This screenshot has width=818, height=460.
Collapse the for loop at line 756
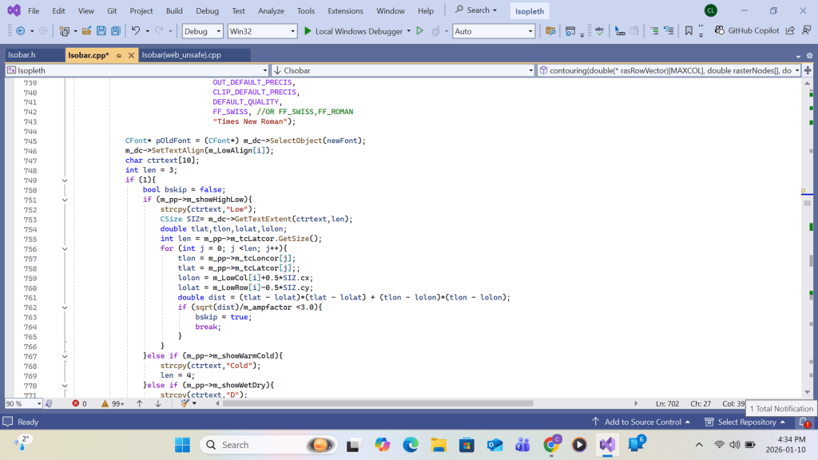pos(65,248)
